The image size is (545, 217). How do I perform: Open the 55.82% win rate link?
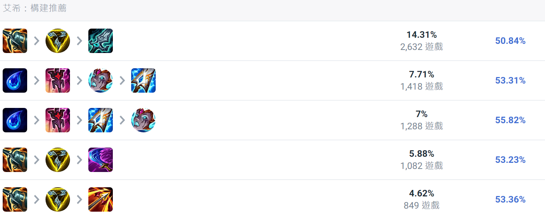coord(510,120)
